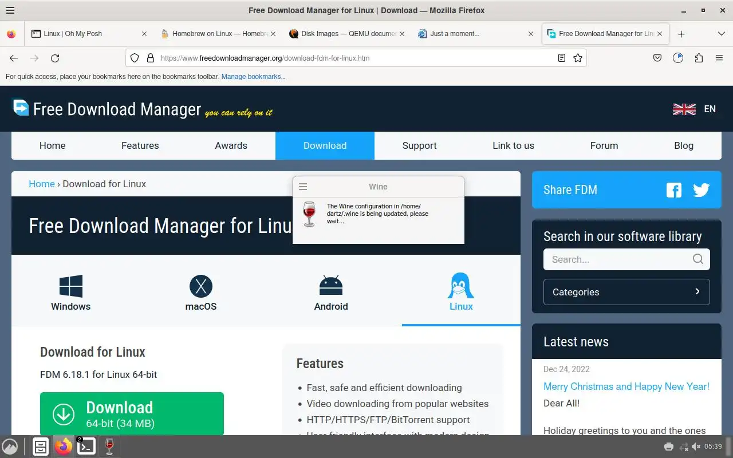Open Link to us navigation item
733x458 pixels.
coord(513,145)
